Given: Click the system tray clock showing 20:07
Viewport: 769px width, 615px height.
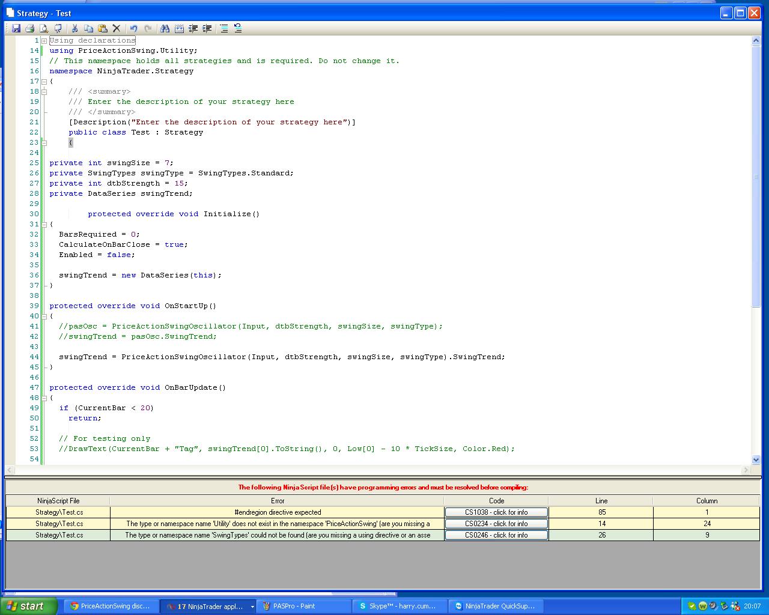Looking at the screenshot, I should pyautogui.click(x=752, y=607).
